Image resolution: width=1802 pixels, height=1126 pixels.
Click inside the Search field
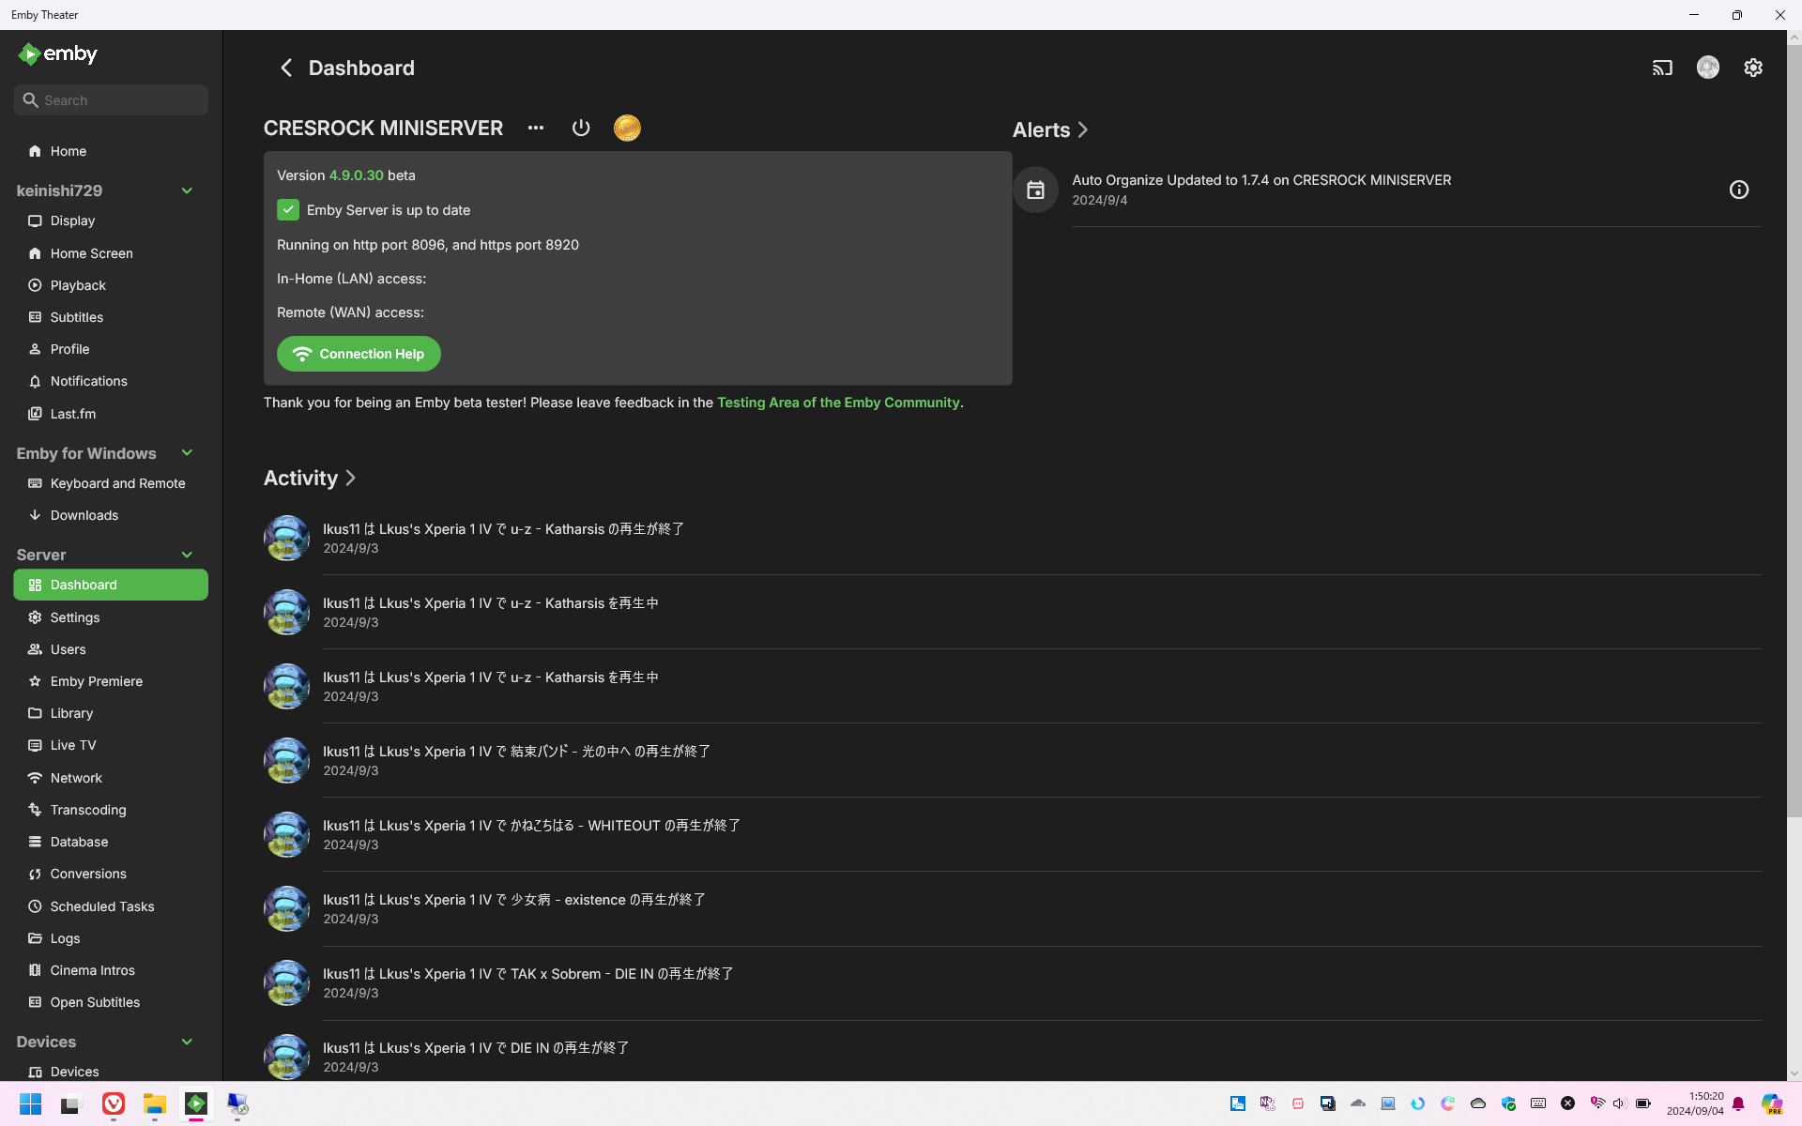110,99
